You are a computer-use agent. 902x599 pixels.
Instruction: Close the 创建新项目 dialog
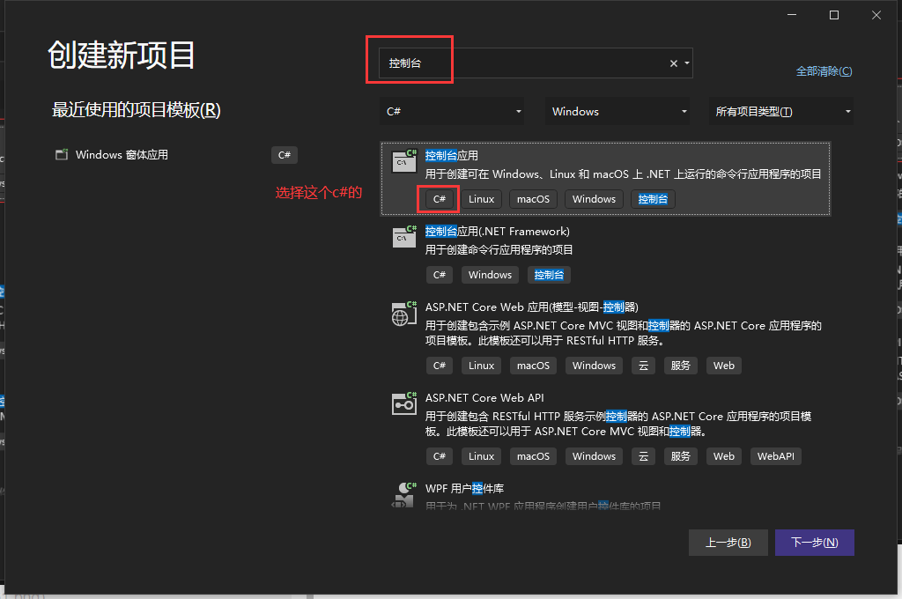point(876,15)
